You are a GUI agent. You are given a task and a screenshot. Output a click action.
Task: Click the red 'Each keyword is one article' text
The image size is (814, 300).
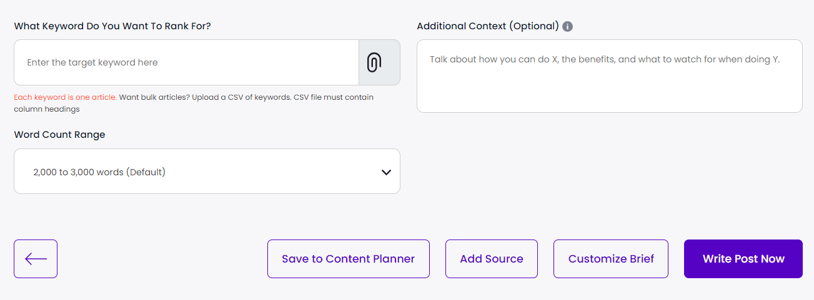tap(65, 97)
